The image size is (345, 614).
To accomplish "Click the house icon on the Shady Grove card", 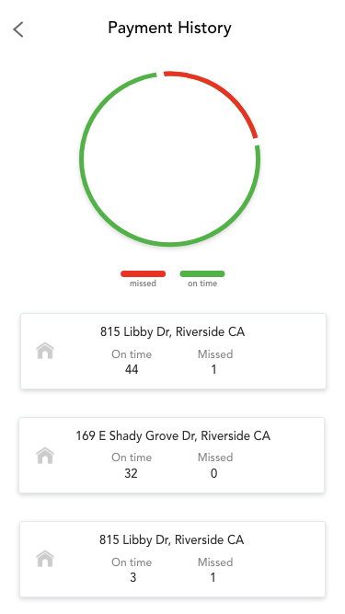I will pyautogui.click(x=45, y=456).
